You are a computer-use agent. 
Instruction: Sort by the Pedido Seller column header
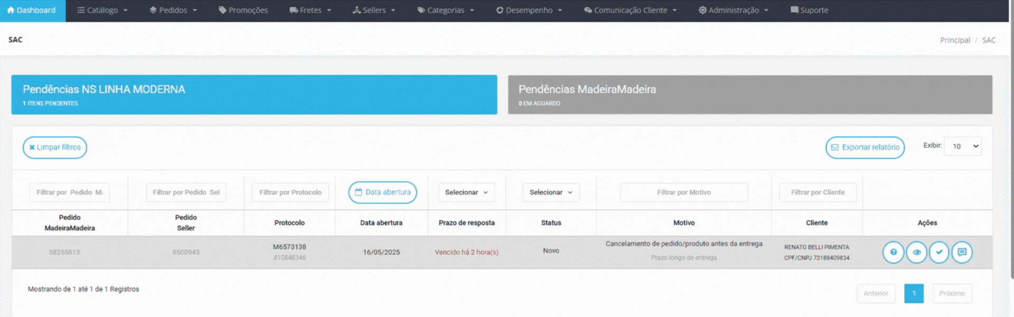186,223
